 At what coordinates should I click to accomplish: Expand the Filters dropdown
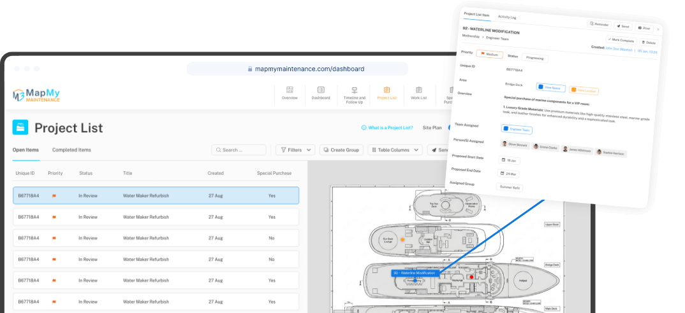point(295,150)
